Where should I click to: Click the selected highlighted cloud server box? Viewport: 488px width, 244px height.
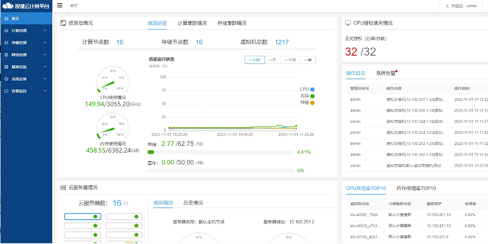pos(83,217)
